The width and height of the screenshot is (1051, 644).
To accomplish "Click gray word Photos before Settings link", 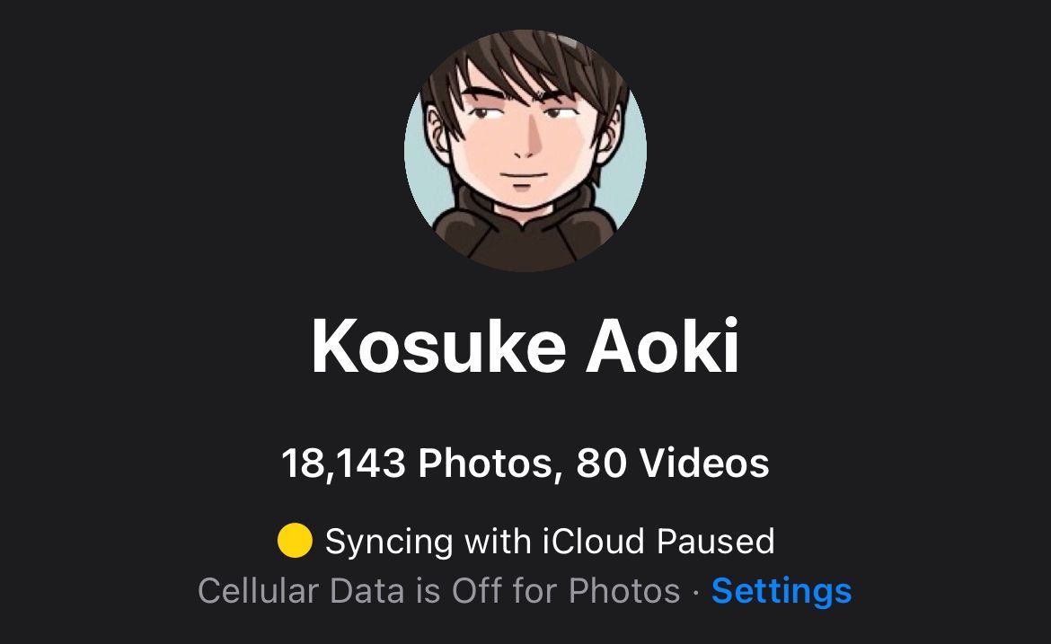I will [624, 591].
